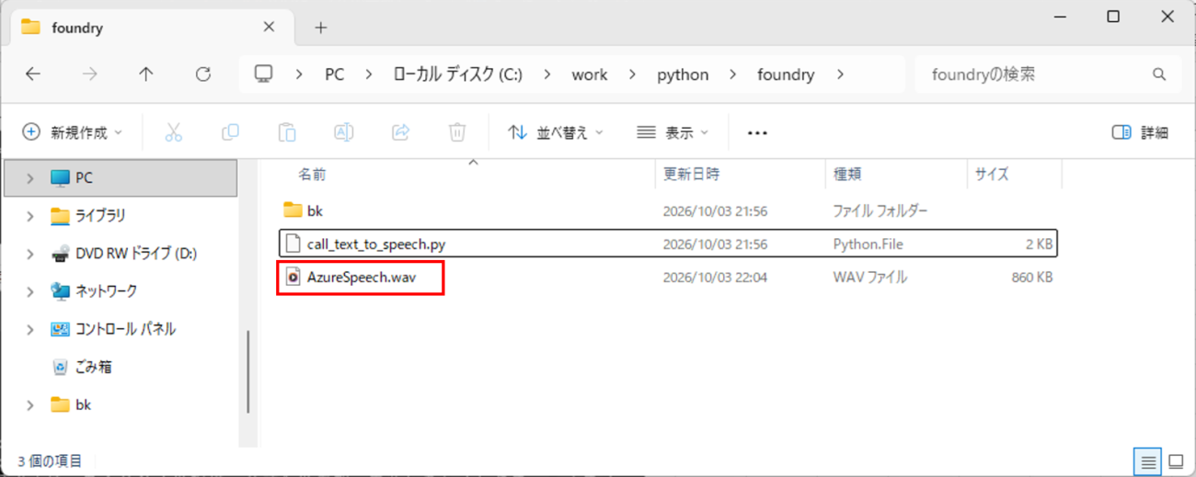Viewport: 1196px width, 477px height.
Task: Toggle the 詳細 details pane
Action: click(1140, 132)
